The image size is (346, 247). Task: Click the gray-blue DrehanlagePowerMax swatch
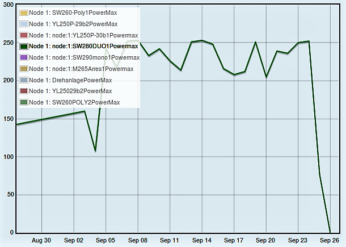23,80
